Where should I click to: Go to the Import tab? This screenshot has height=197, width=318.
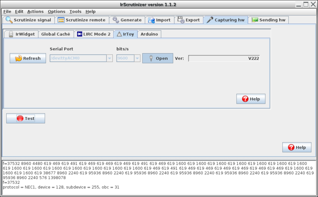click(x=159, y=20)
